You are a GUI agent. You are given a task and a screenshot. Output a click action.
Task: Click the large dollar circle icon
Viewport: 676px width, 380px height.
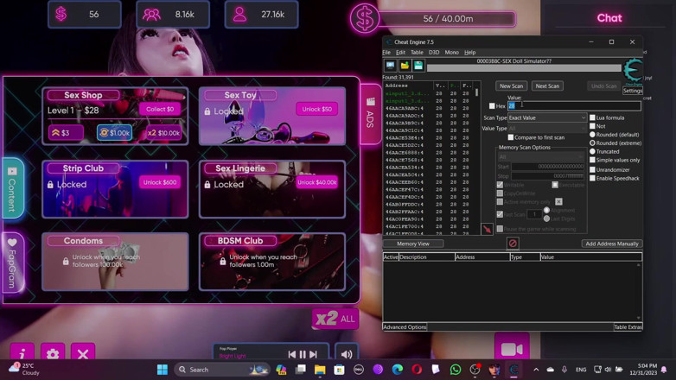tap(364, 18)
